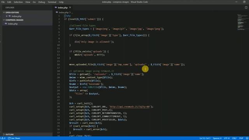The image size is (249, 140).
Task: Click line number 28 in the gutter
Action: tap(58, 103)
